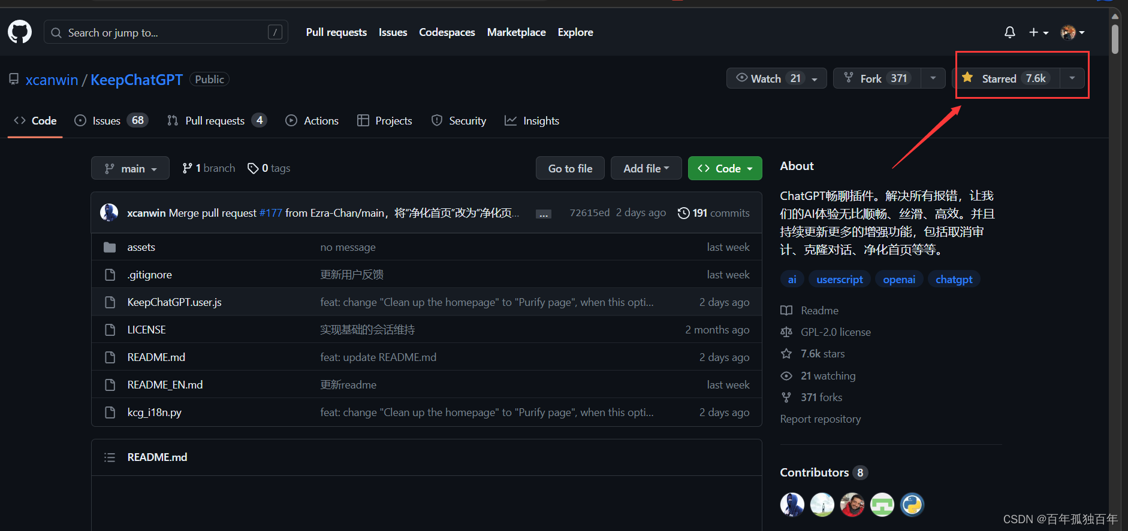Viewport: 1128px width, 531px height.
Task: View the 1 branch link
Action: (x=209, y=168)
